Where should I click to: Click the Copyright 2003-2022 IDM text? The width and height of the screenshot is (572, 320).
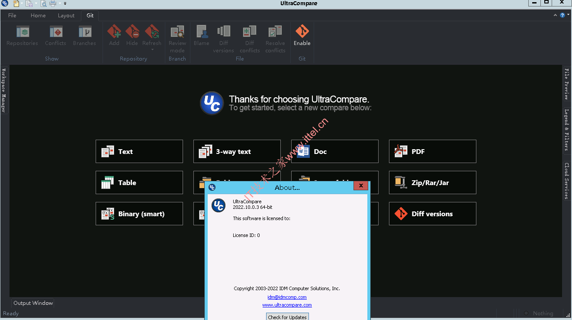[287, 288]
